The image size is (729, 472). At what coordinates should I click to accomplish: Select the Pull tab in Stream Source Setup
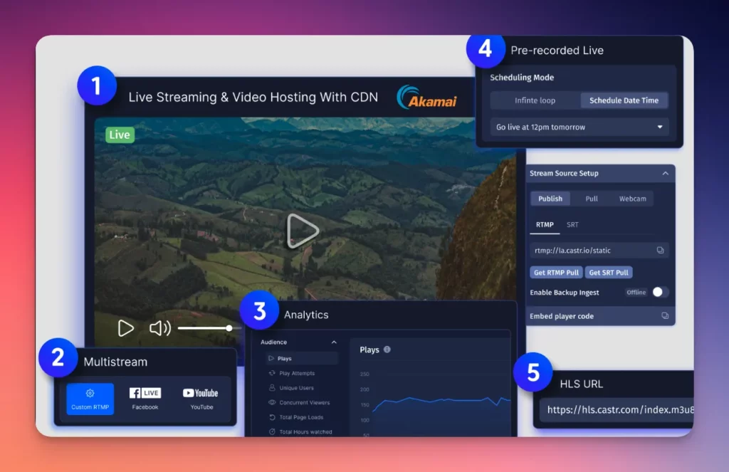(592, 199)
